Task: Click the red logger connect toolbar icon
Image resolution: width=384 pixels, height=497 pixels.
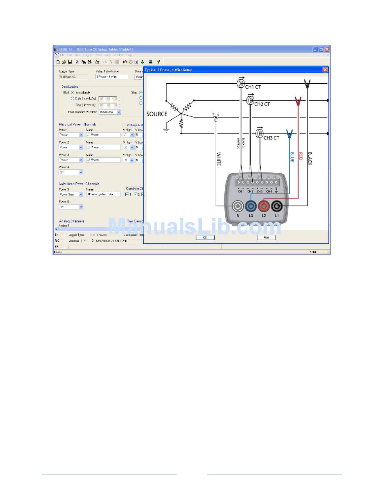Action: (125, 62)
